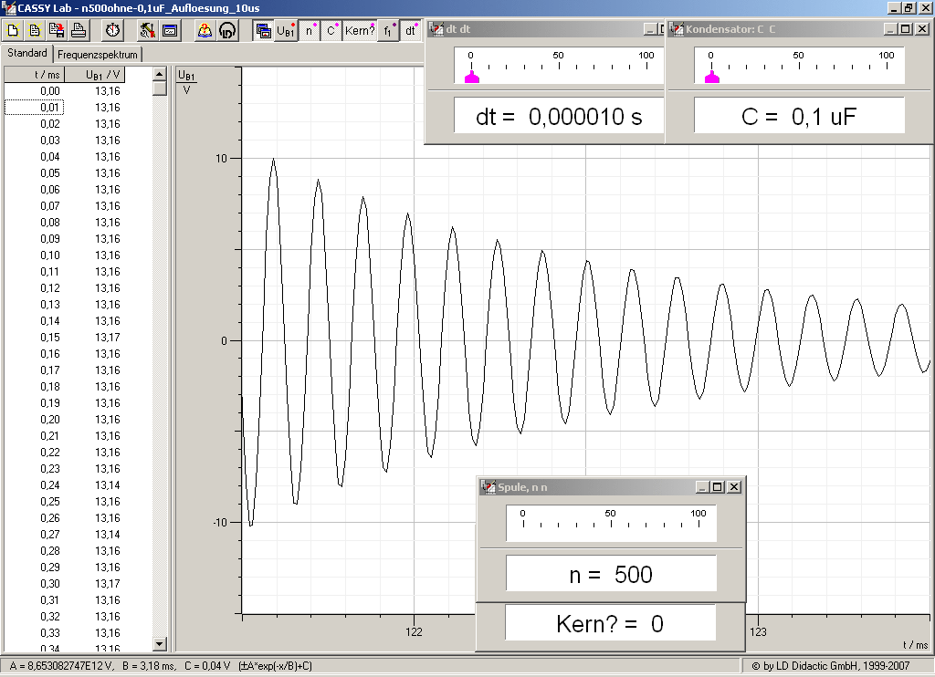
Task: Click the t / ms axis label on diagram
Action: (x=915, y=645)
